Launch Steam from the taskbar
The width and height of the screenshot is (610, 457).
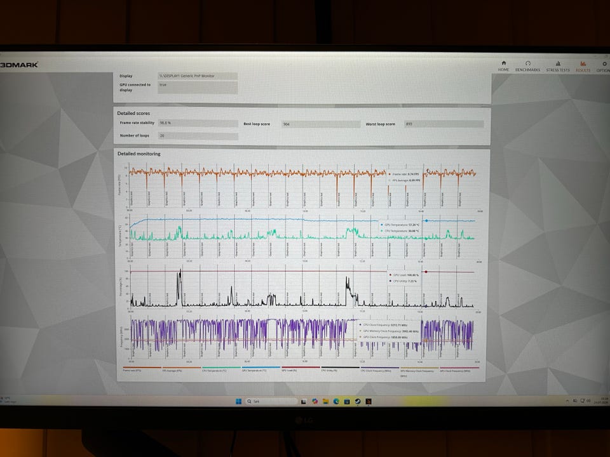(358, 401)
